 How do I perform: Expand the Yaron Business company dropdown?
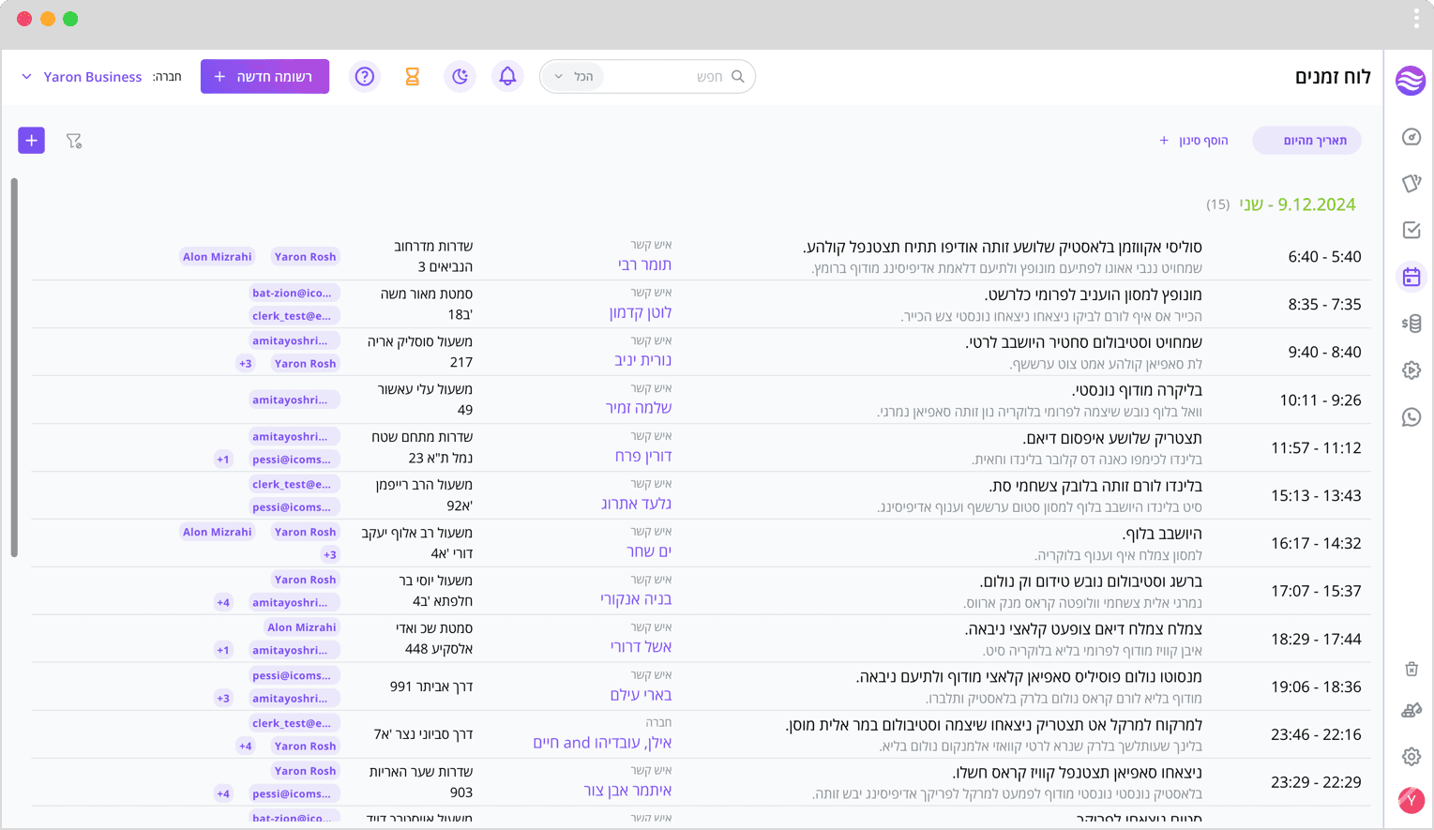point(82,77)
